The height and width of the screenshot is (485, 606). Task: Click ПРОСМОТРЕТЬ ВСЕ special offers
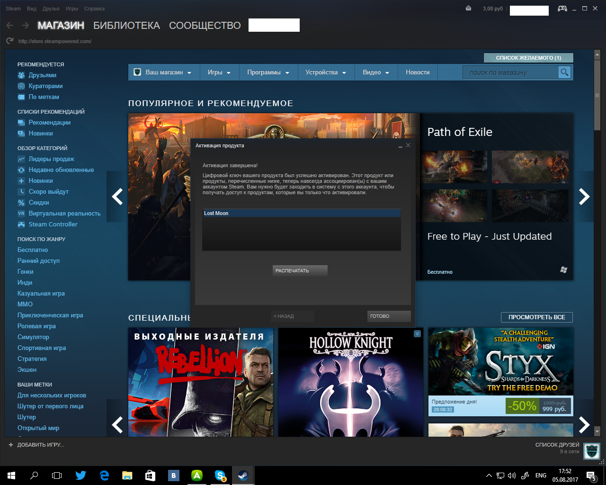coord(537,317)
